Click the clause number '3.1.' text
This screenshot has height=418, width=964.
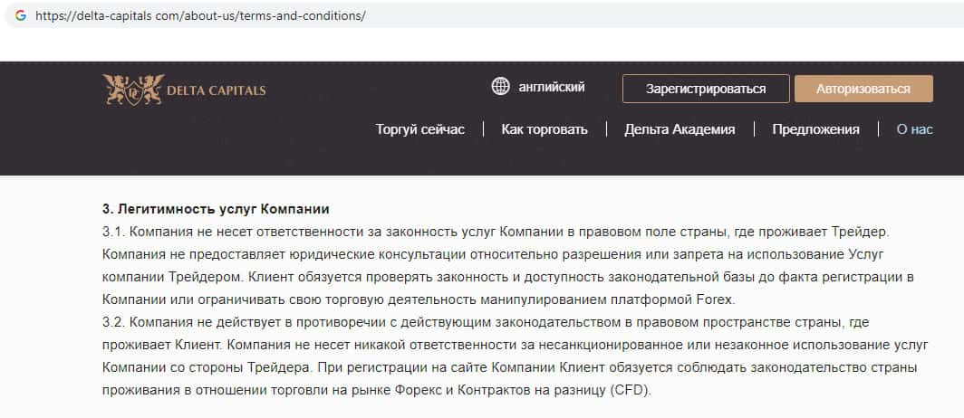(x=114, y=232)
